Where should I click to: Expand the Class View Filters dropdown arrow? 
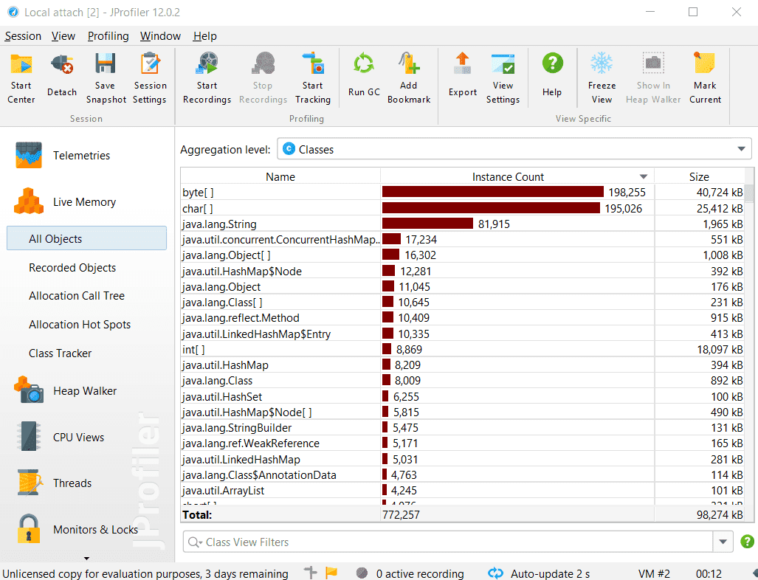point(723,542)
